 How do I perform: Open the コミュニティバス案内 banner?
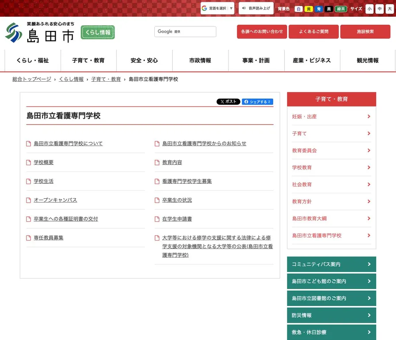pos(331,264)
